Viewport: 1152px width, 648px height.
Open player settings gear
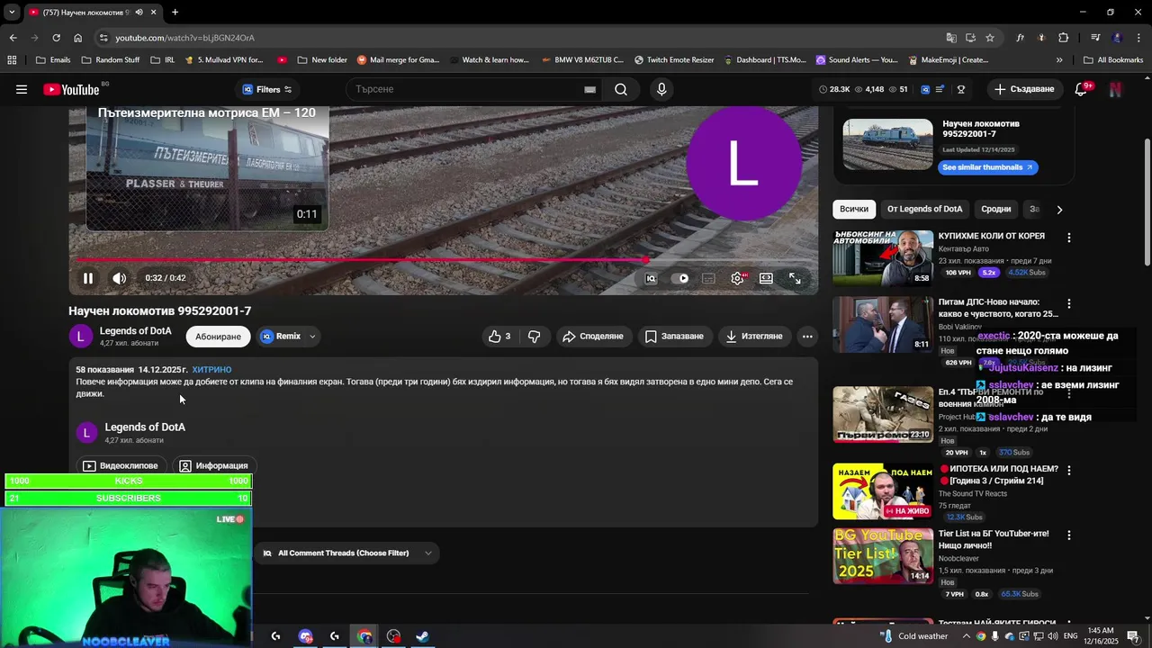tap(737, 278)
